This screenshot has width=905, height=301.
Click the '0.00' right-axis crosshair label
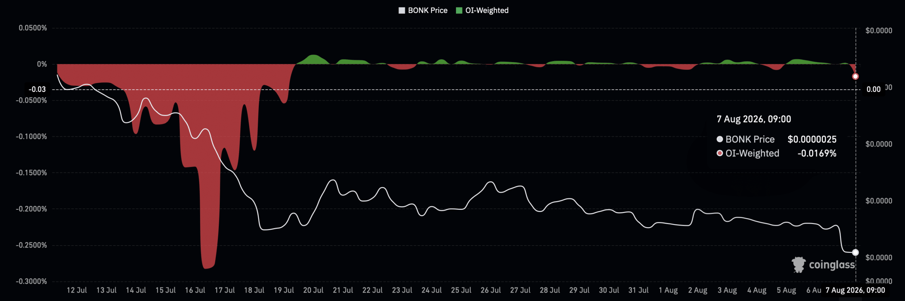874,89
